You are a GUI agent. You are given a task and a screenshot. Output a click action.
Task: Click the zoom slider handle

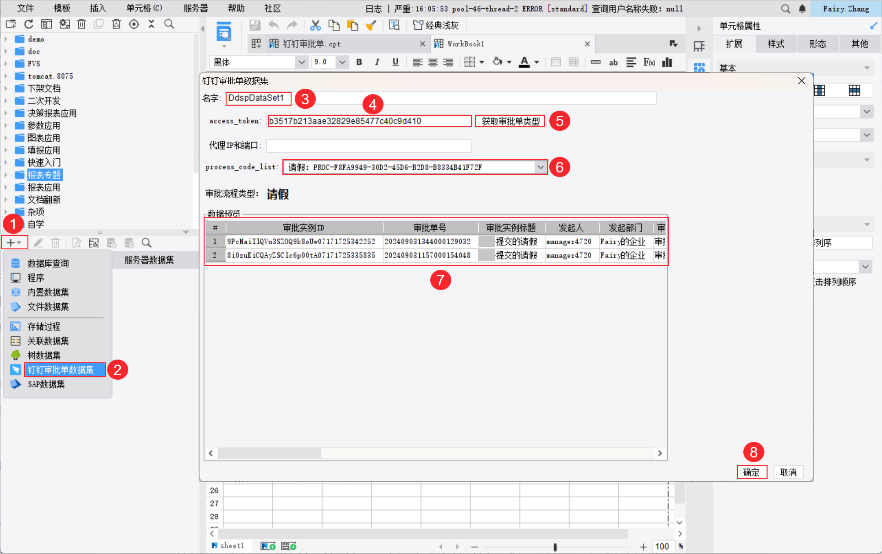coord(555,547)
